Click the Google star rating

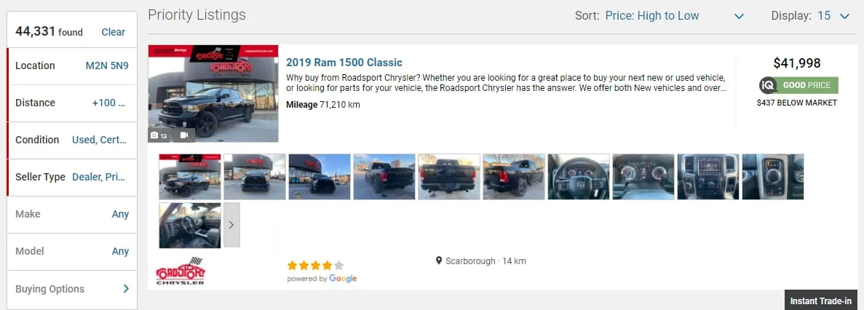pos(315,266)
